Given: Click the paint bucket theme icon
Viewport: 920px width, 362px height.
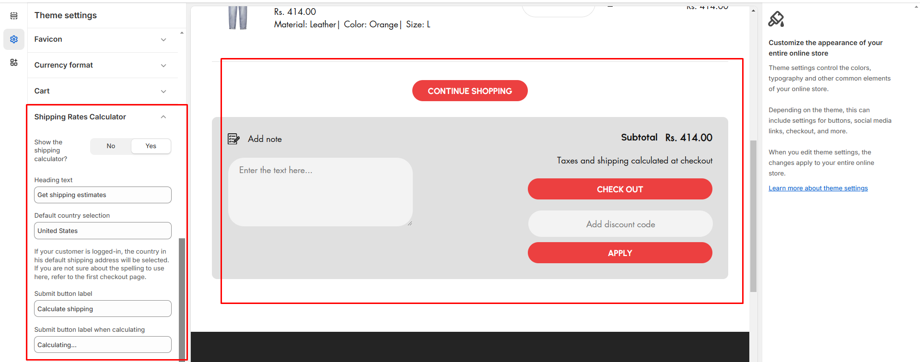Looking at the screenshot, I should pyautogui.click(x=776, y=19).
